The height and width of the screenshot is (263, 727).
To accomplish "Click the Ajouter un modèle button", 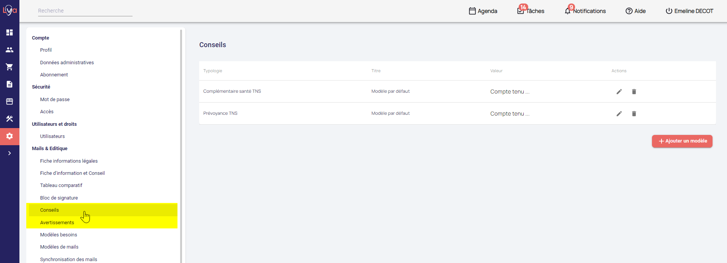I will pyautogui.click(x=682, y=141).
